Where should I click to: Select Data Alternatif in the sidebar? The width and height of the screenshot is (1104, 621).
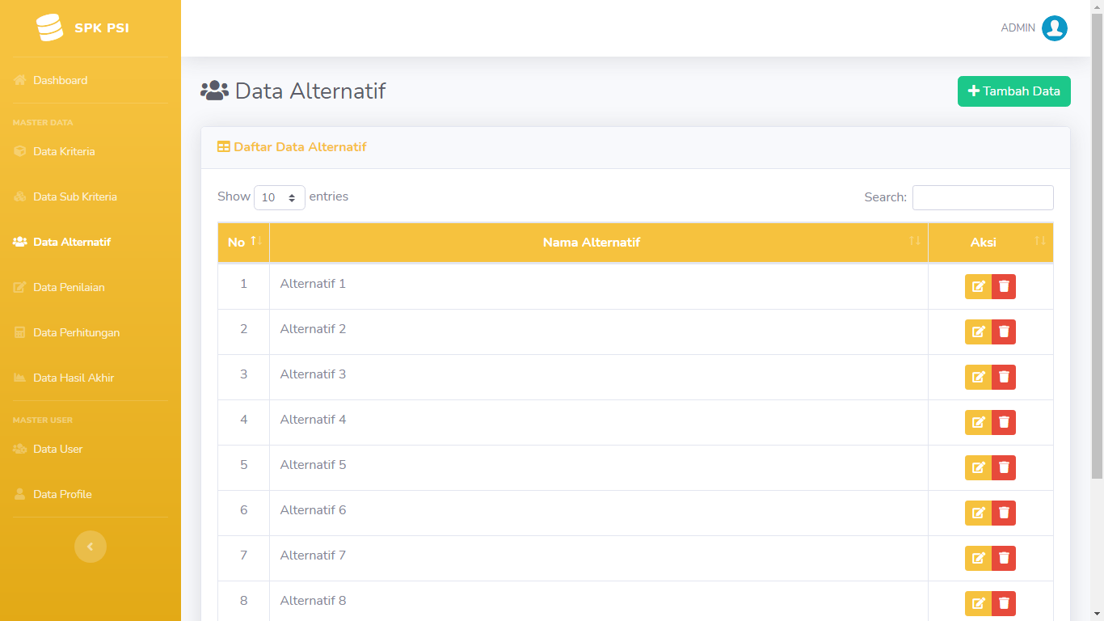point(91,242)
